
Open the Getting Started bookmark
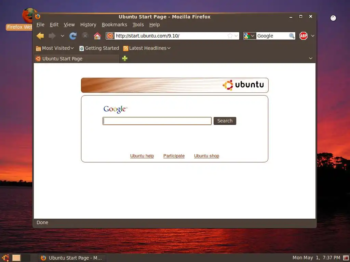coord(99,48)
